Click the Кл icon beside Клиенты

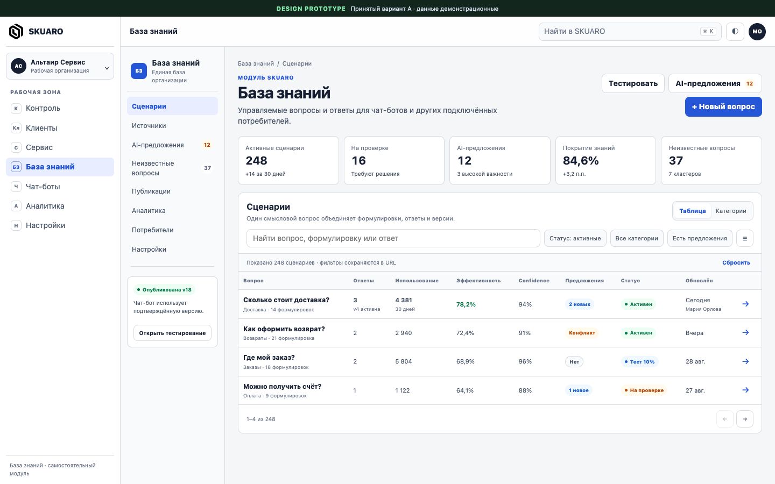point(16,128)
